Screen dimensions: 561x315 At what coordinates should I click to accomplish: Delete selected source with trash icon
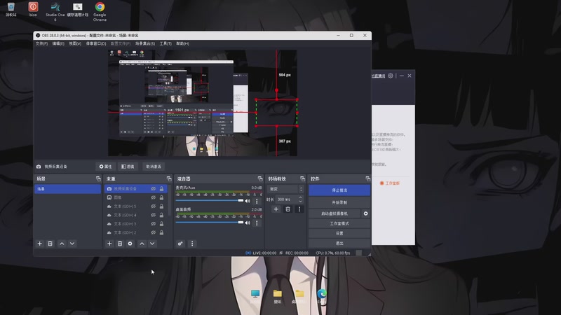pyautogui.click(x=120, y=244)
